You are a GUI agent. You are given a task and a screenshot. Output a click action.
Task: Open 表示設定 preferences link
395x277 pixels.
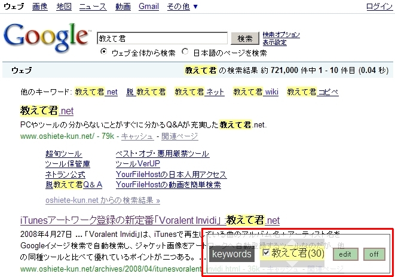[274, 42]
